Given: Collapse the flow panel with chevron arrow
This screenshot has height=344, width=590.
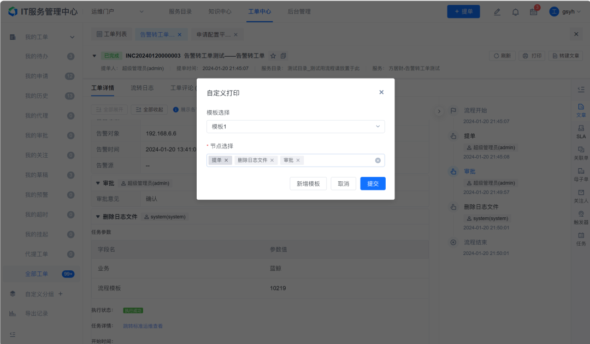Looking at the screenshot, I should [439, 111].
